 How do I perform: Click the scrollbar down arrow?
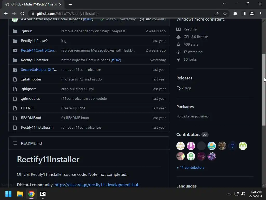pyautogui.click(x=264, y=185)
